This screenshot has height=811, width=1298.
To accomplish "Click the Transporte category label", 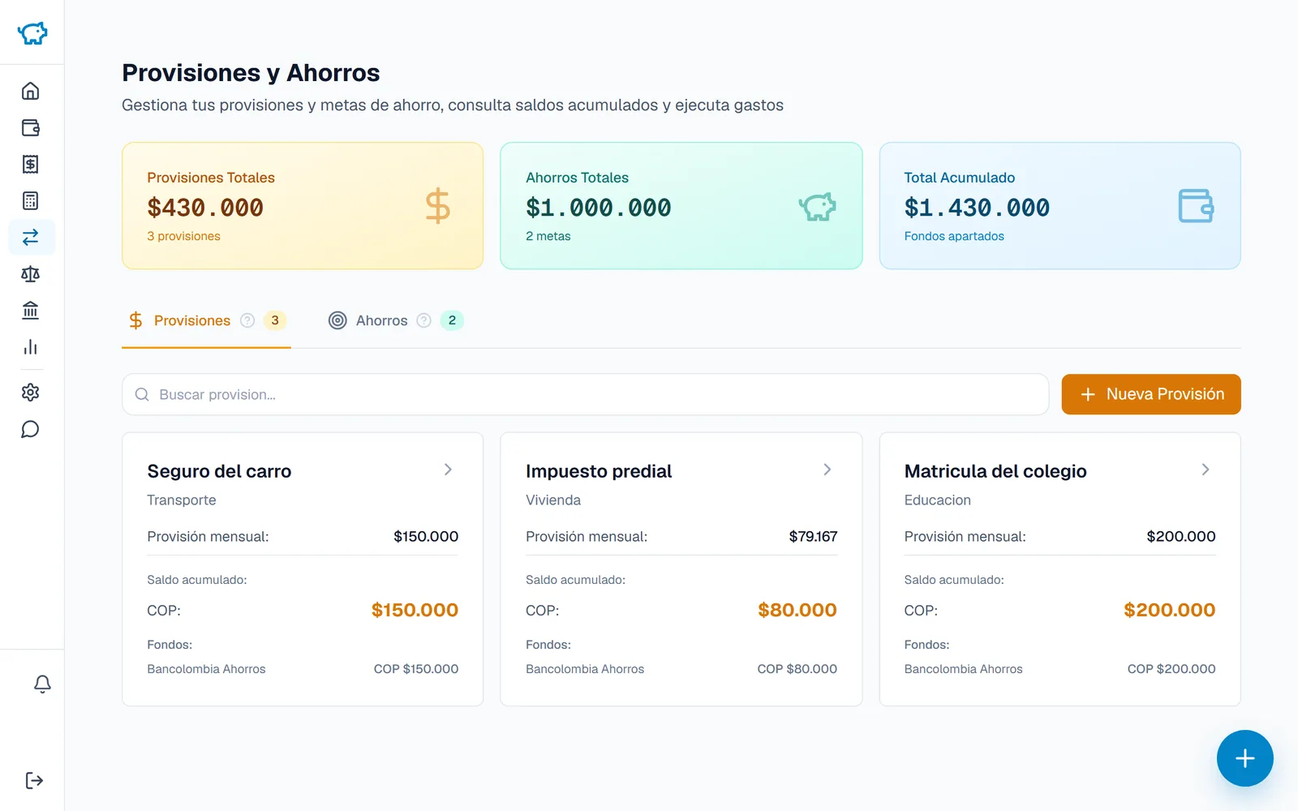I will point(182,500).
